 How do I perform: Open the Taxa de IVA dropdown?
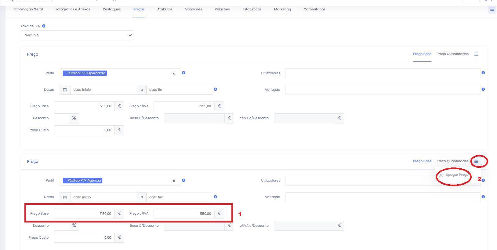pyautogui.click(x=77, y=35)
